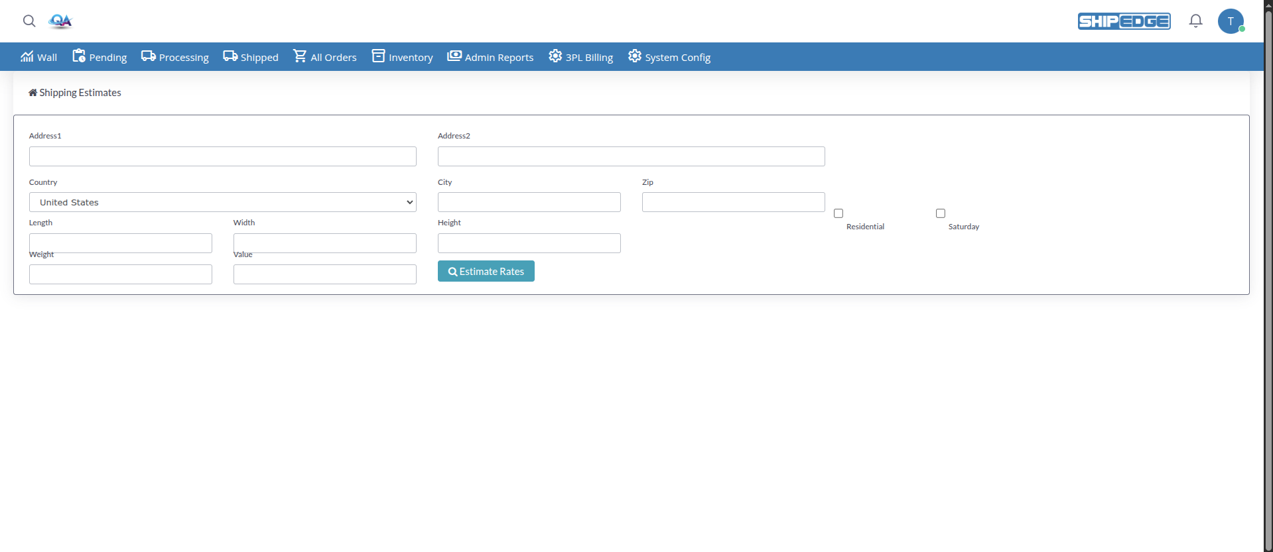The width and height of the screenshot is (1273, 552).
Task: Click the page vertical scrollbar
Action: (x=1268, y=265)
